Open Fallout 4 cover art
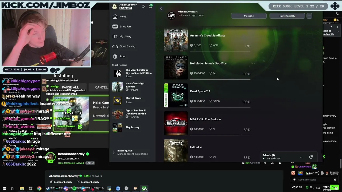This screenshot has height=192, width=342. click(176, 151)
